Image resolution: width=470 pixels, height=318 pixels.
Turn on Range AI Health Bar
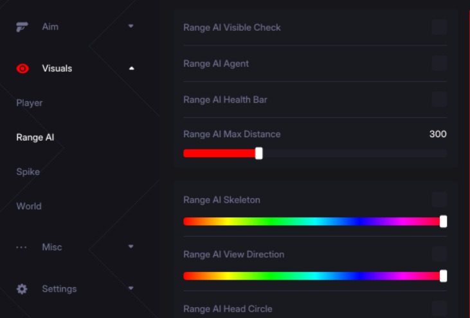(x=439, y=99)
